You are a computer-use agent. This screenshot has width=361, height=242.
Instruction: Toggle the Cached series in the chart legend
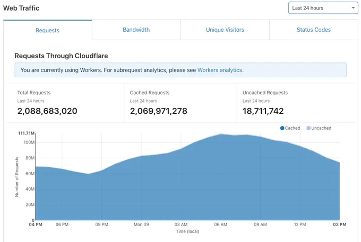[x=290, y=128]
